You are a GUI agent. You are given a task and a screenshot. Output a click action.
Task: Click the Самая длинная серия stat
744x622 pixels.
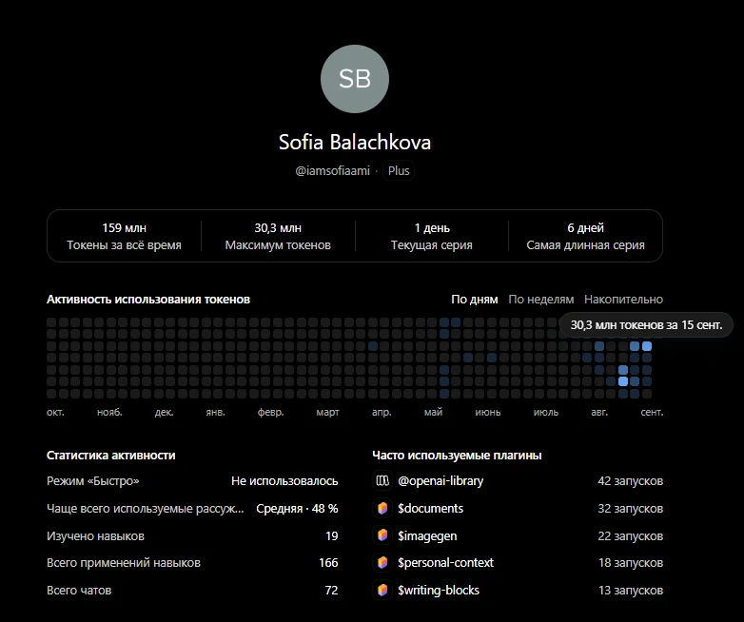click(585, 236)
